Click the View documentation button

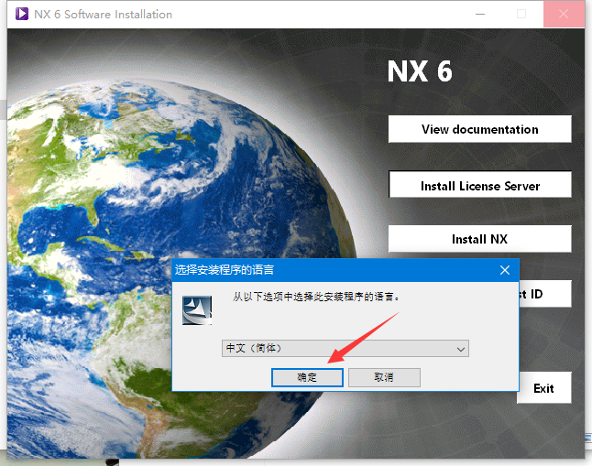(479, 129)
